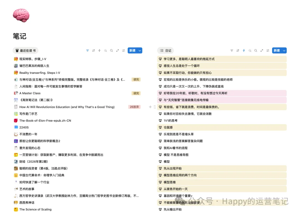This screenshot has height=213, width=298.
Task: Click 新建 button in the 日记 database
Action: tap(276, 51)
